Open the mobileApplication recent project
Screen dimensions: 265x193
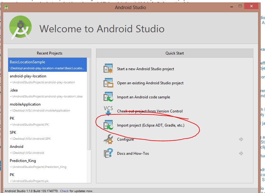click(48, 107)
